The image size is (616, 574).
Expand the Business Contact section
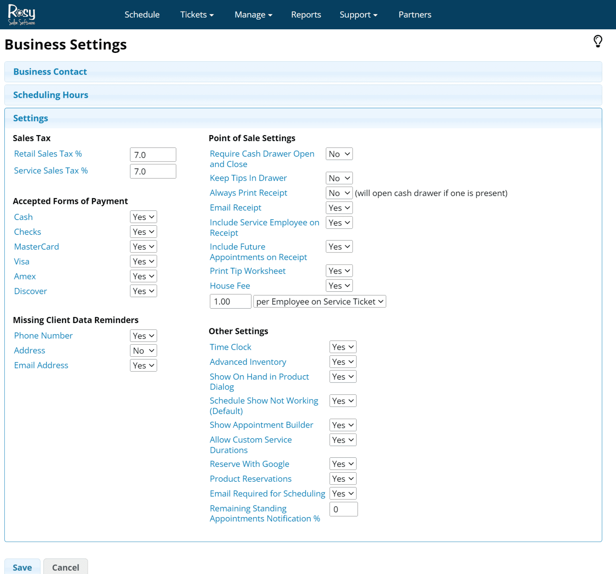coord(50,72)
